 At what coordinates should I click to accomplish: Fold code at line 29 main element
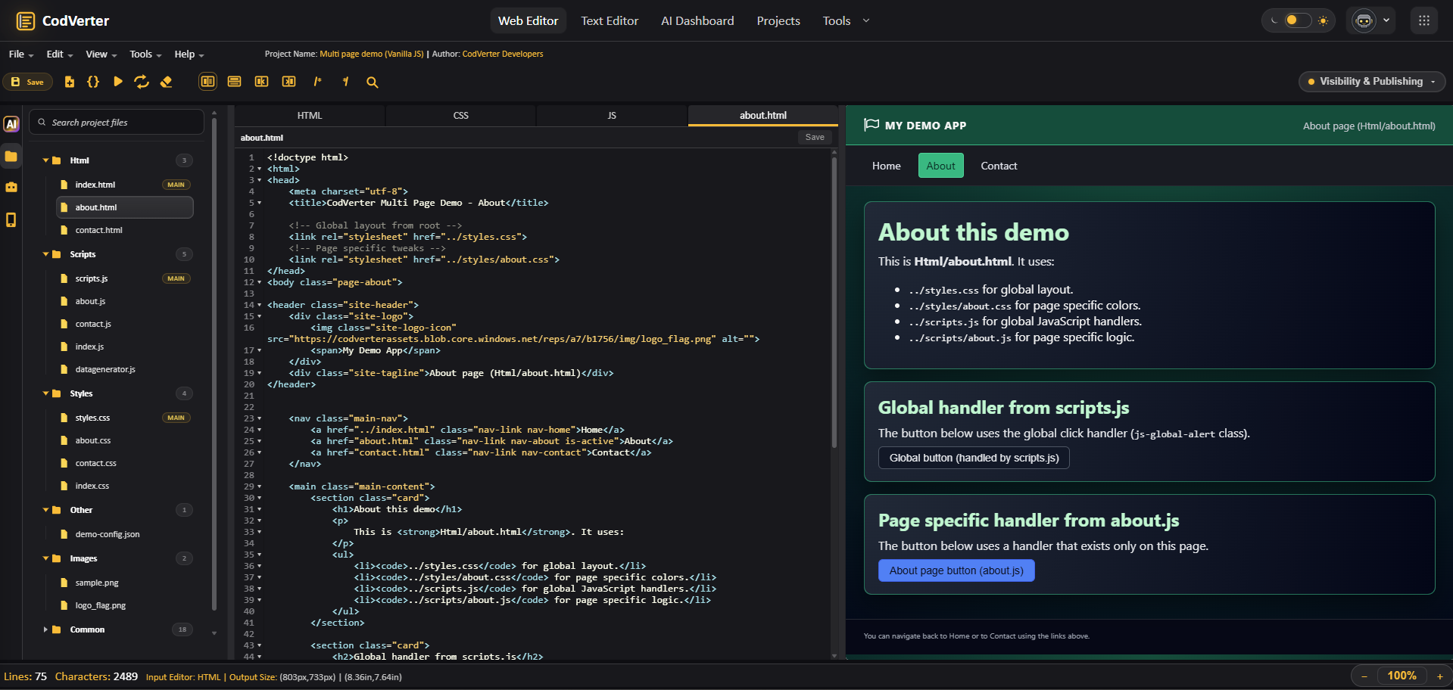coord(260,486)
